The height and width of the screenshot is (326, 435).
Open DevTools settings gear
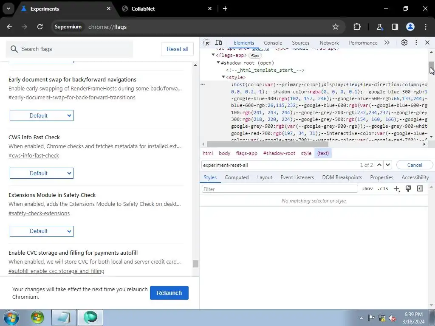pyautogui.click(x=404, y=43)
